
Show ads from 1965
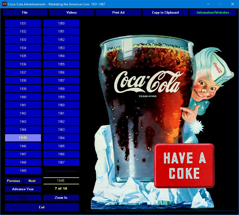coord(61,146)
